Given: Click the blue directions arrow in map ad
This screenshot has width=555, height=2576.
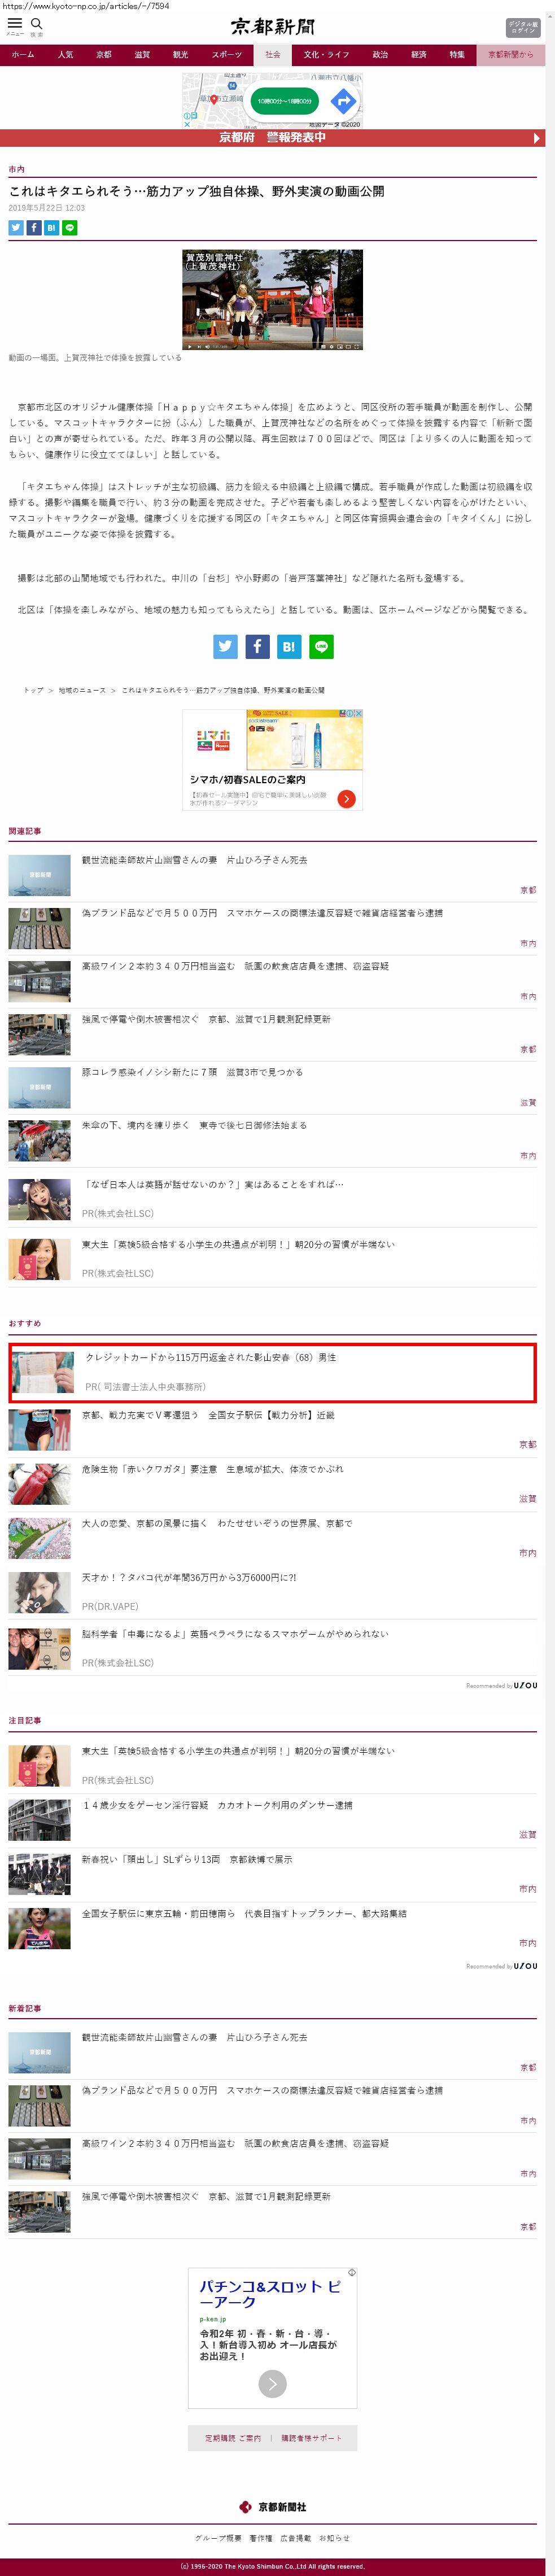Looking at the screenshot, I should pos(343,100).
